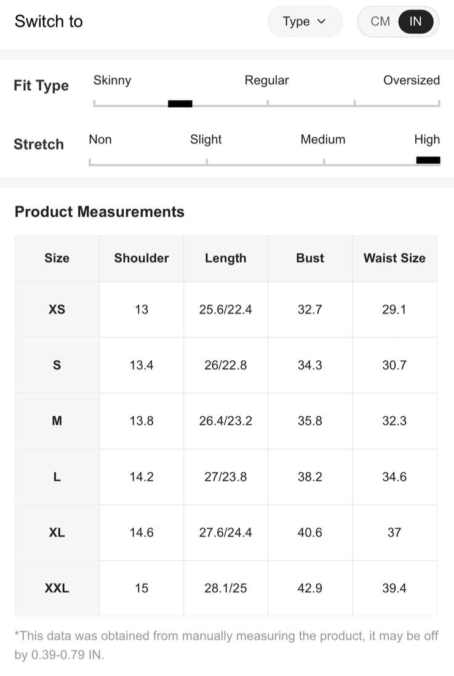Click the Oversized fit label
The height and width of the screenshot is (676, 454).
412,80
